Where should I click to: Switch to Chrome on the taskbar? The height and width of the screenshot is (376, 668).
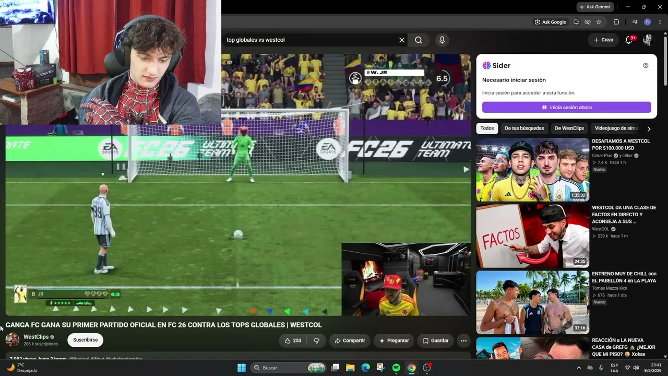click(412, 368)
